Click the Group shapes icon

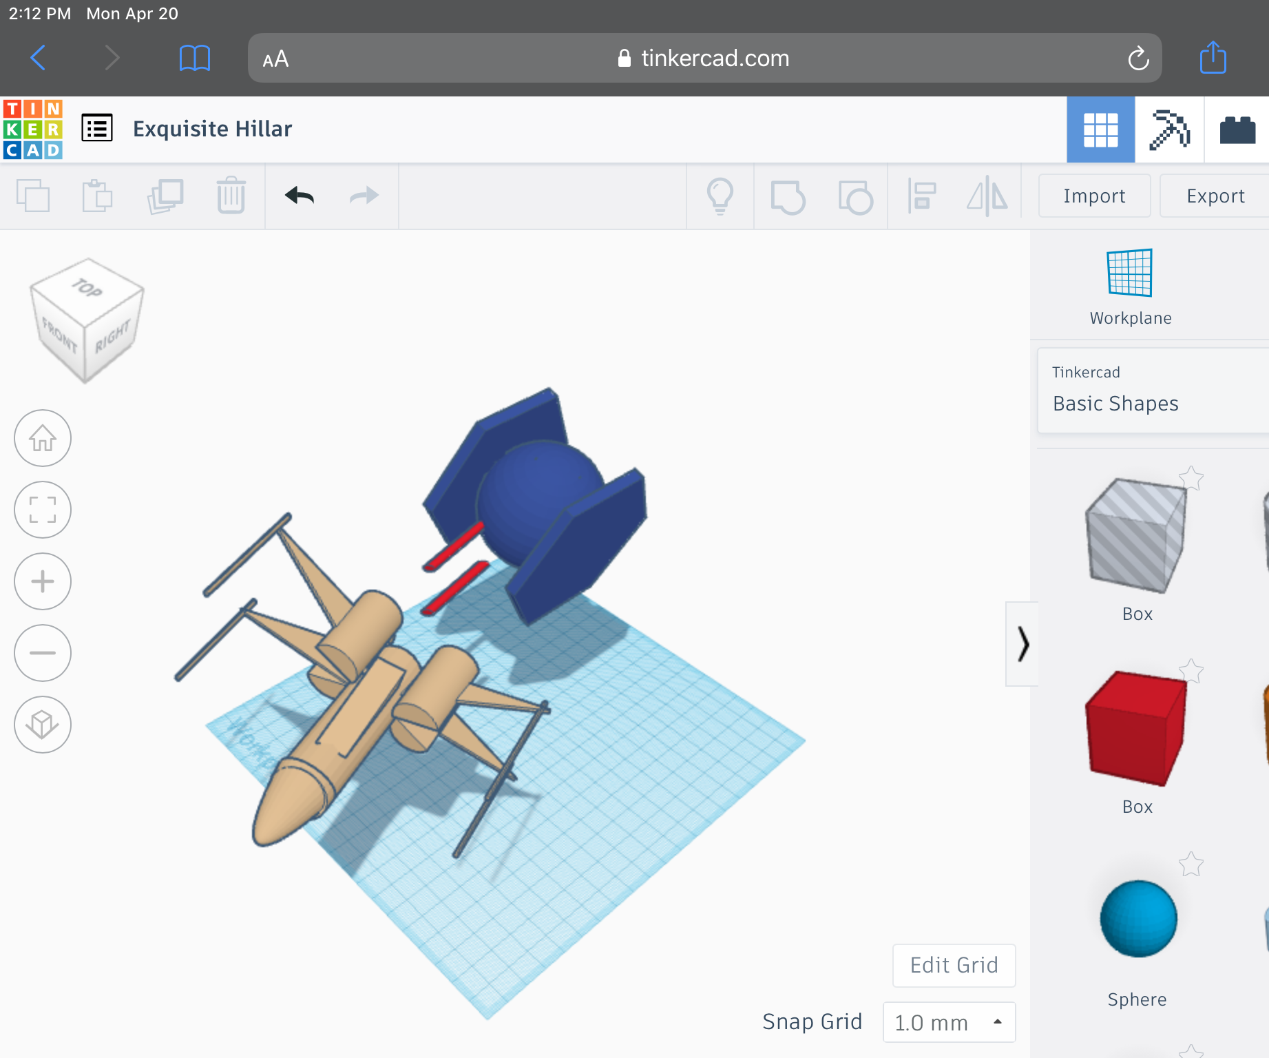(788, 197)
